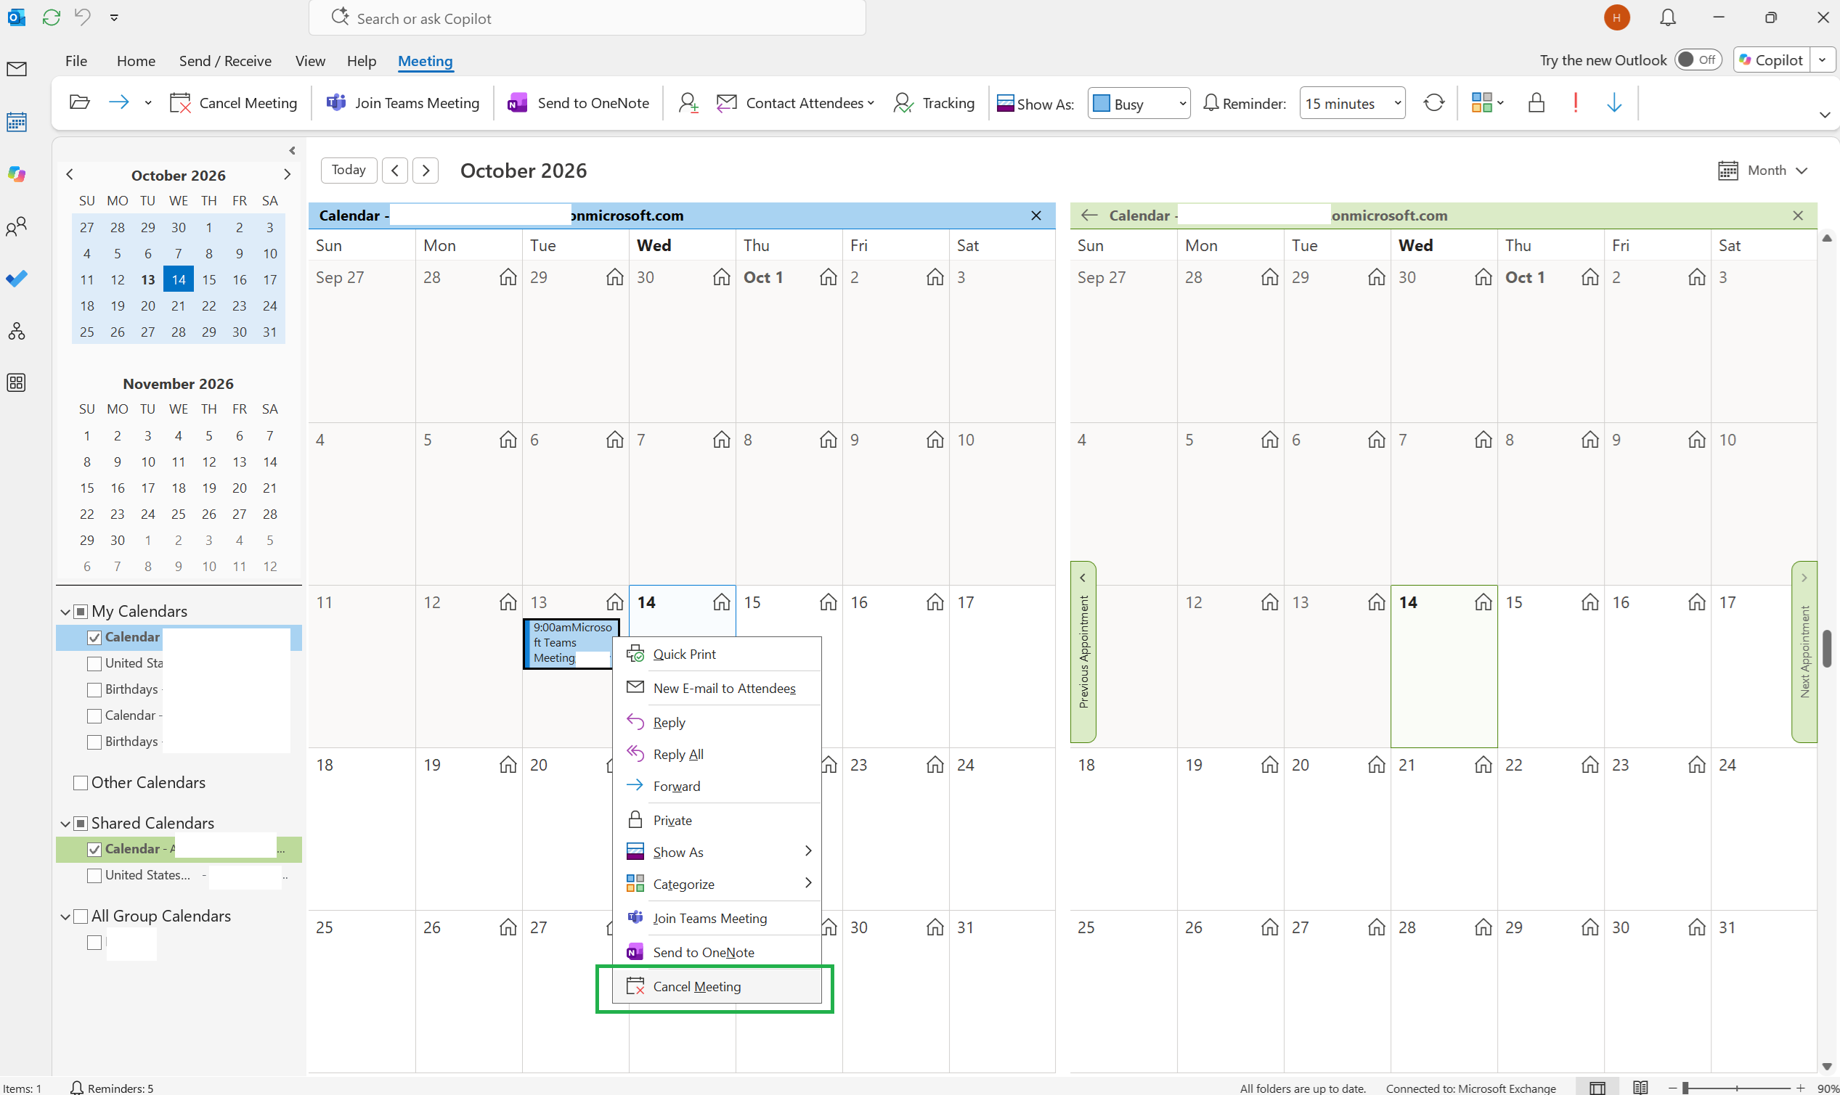The height and width of the screenshot is (1095, 1840).
Task: Collapse the My Calendars group
Action: click(65, 612)
